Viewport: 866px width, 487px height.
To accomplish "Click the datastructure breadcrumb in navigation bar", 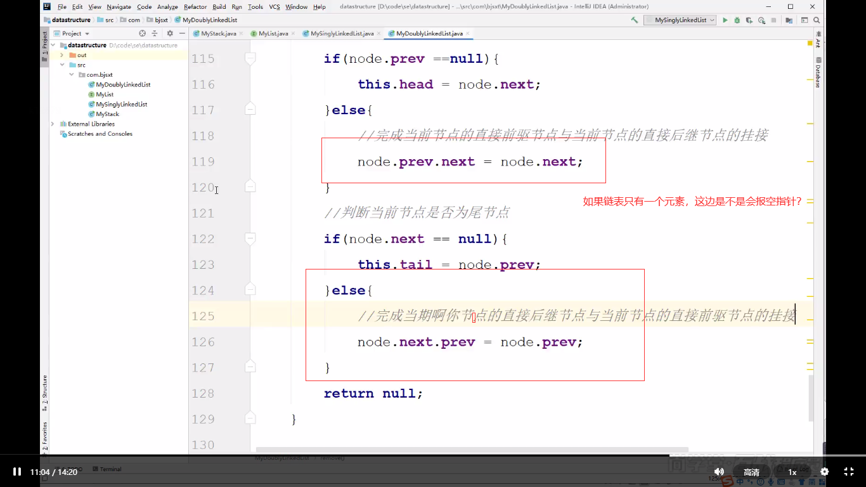I will click(x=67, y=20).
